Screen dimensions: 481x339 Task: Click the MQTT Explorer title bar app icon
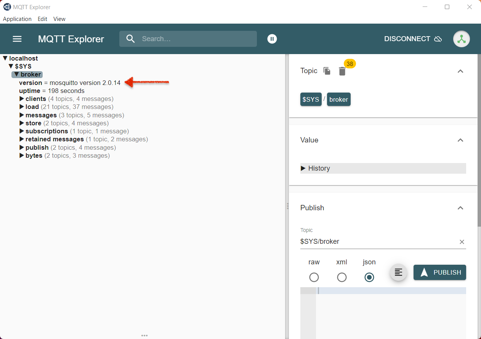tap(7, 7)
